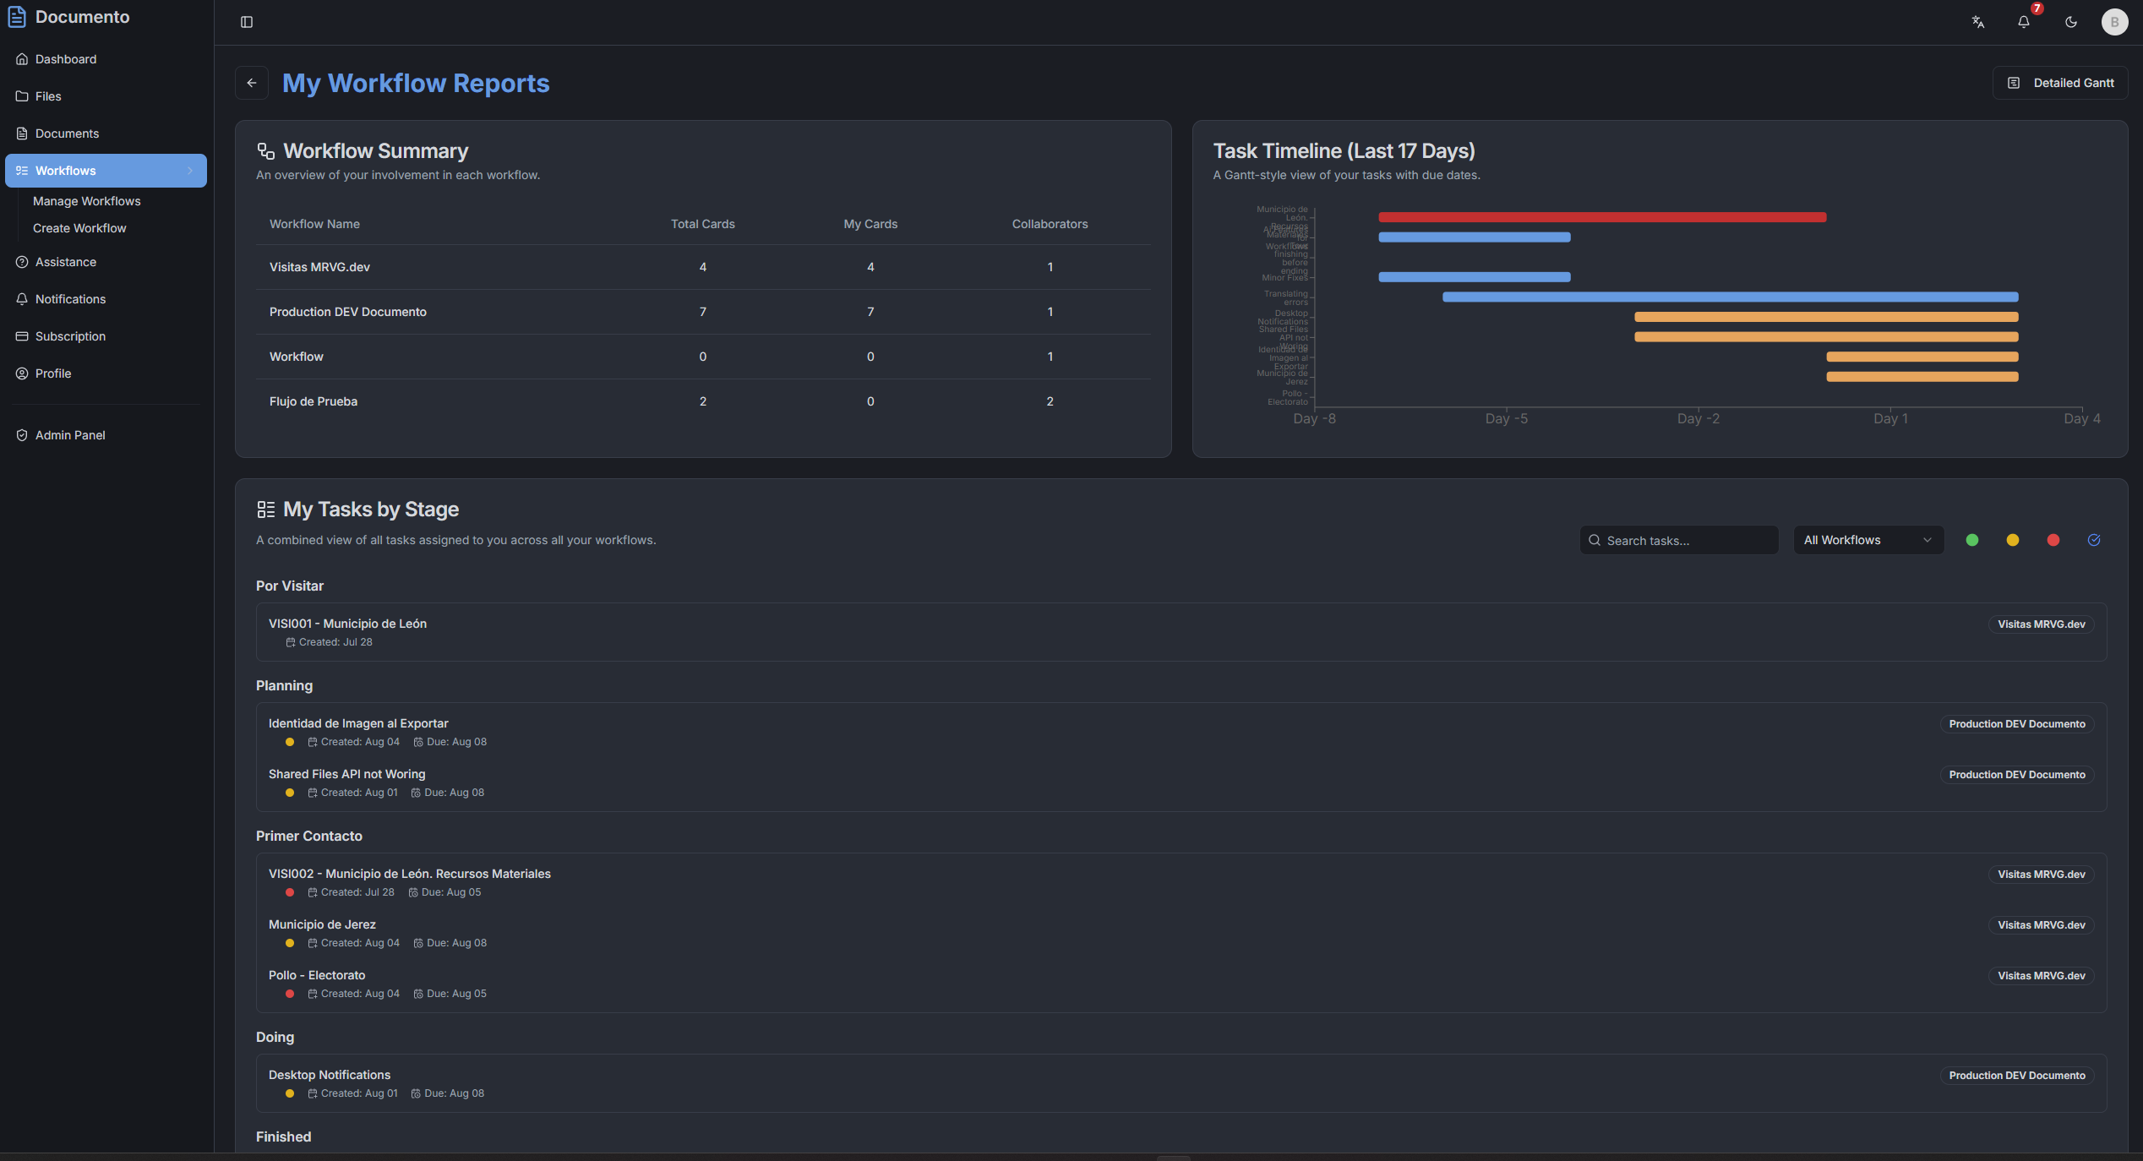Open the Detailed Gantt view
Viewport: 2143px width, 1161px height.
(2060, 83)
